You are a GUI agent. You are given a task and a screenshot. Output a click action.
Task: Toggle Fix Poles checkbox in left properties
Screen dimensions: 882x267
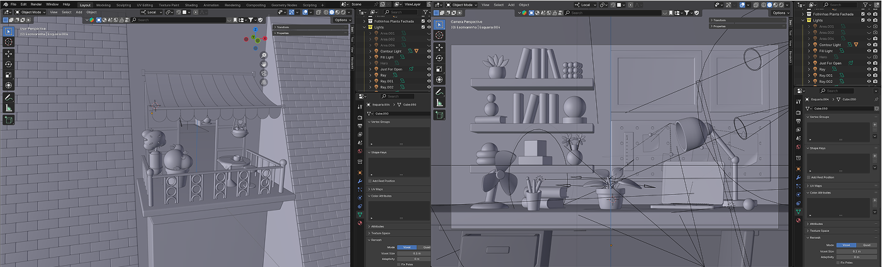398,264
